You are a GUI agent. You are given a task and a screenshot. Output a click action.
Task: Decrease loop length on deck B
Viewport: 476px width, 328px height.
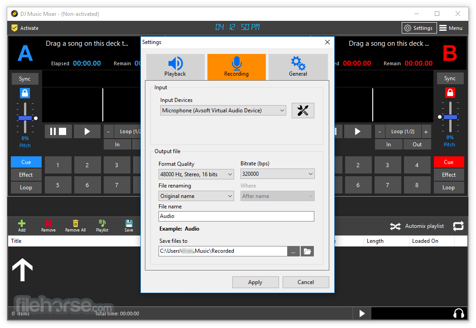[x=380, y=131]
